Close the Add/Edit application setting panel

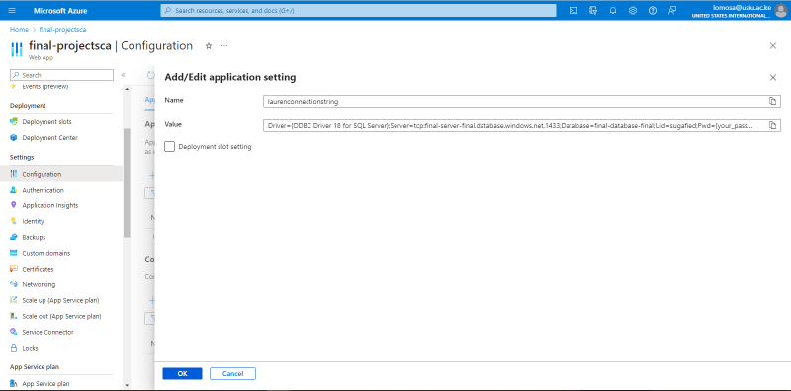[x=773, y=78]
